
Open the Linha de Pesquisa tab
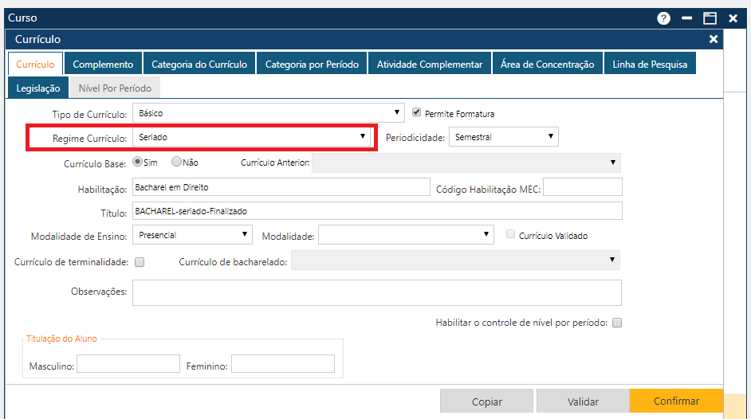click(650, 64)
